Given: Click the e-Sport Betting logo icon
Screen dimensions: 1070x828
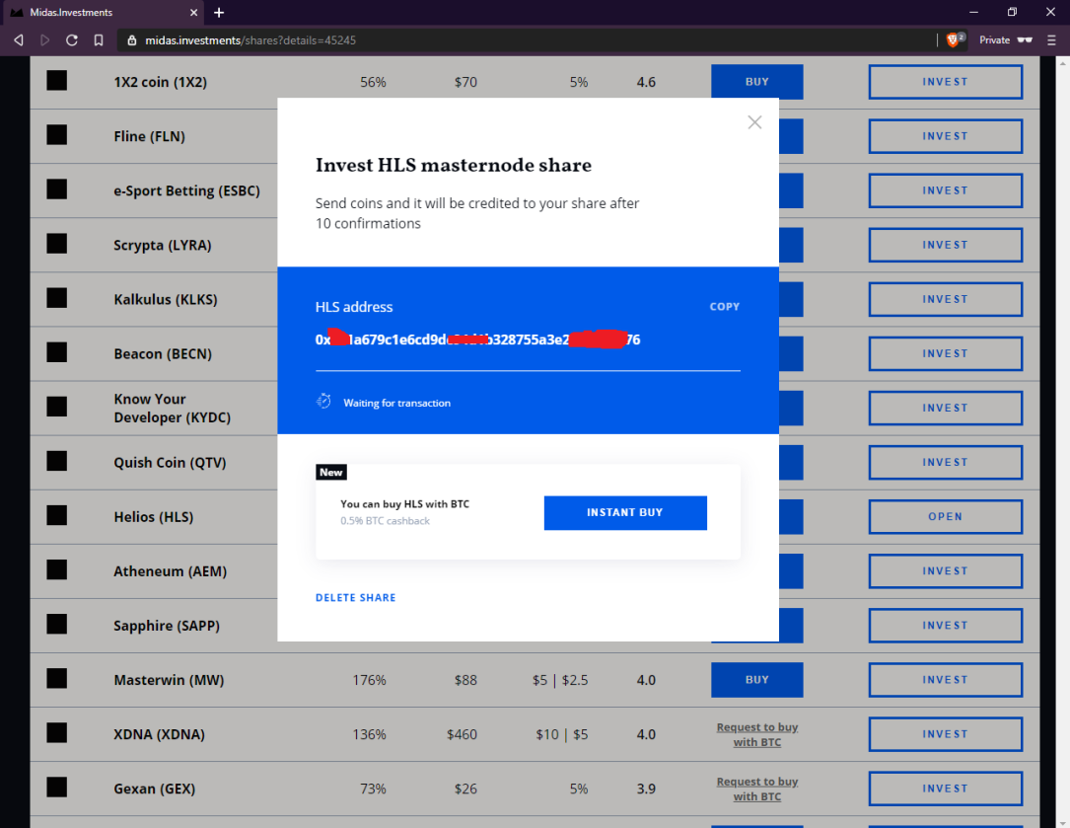Looking at the screenshot, I should pyautogui.click(x=56, y=189).
